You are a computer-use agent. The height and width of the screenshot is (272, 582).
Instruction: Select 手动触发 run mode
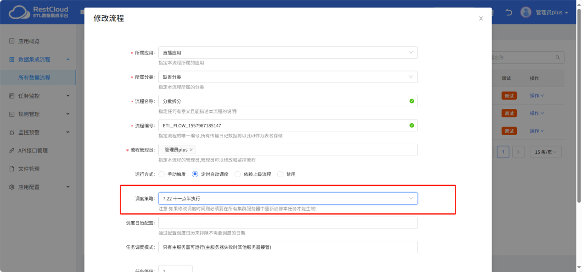pyautogui.click(x=162, y=174)
